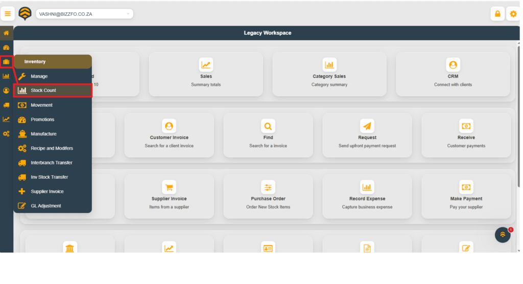Click the floating chevron notification button
The image size is (523, 284).
pyautogui.click(x=503, y=234)
